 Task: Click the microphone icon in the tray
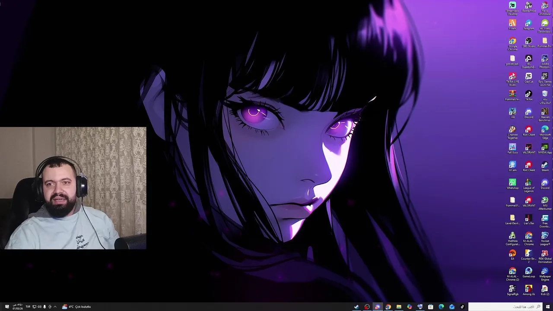point(44,307)
